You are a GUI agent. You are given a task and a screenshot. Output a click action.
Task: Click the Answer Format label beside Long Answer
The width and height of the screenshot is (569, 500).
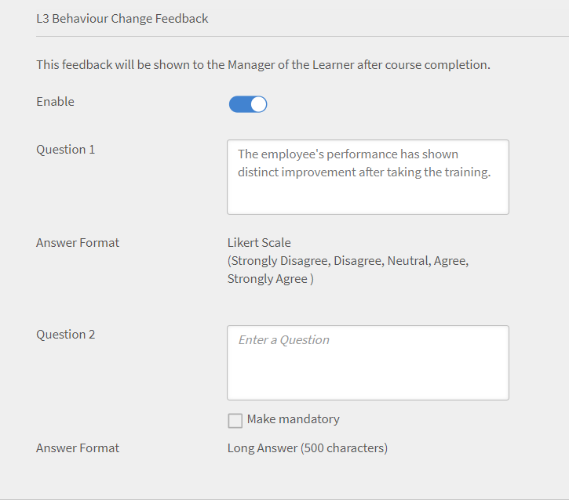tap(78, 448)
